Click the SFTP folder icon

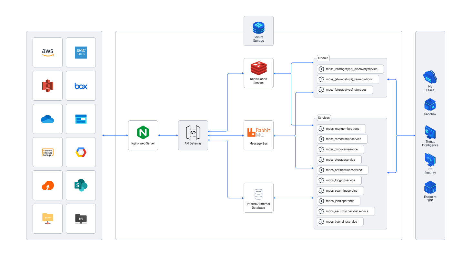48,219
